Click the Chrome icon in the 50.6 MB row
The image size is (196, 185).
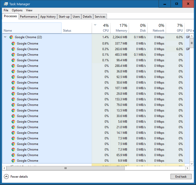[x=13, y=82]
